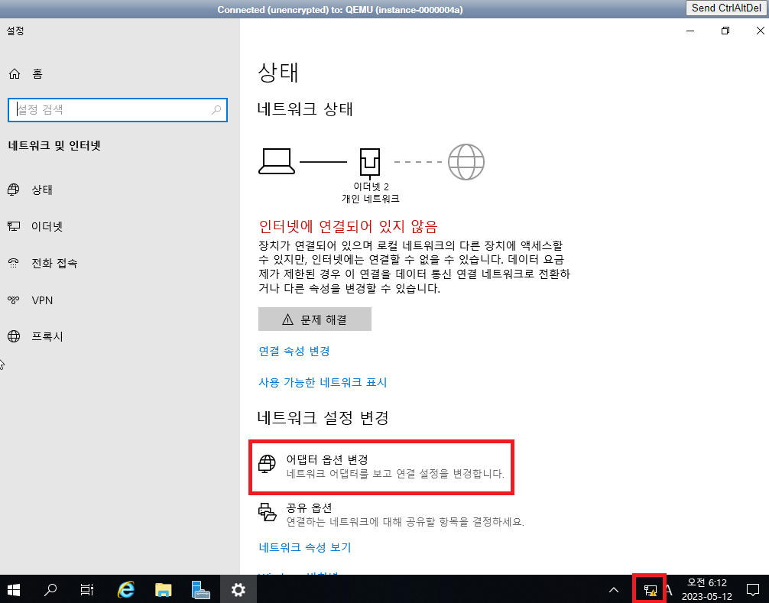Open the 연결 속성 변경 link
Viewport: 769px width, 603px height.
click(294, 351)
